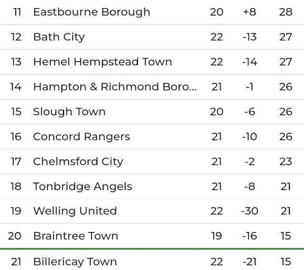Open the Slough Town team link
Screen dimensions: 304x270
[x=69, y=112]
